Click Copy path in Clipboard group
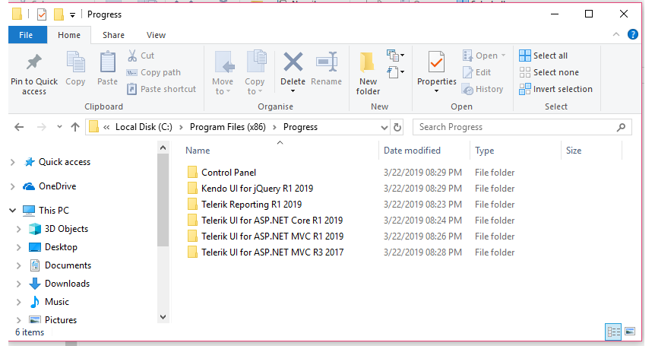 (153, 72)
